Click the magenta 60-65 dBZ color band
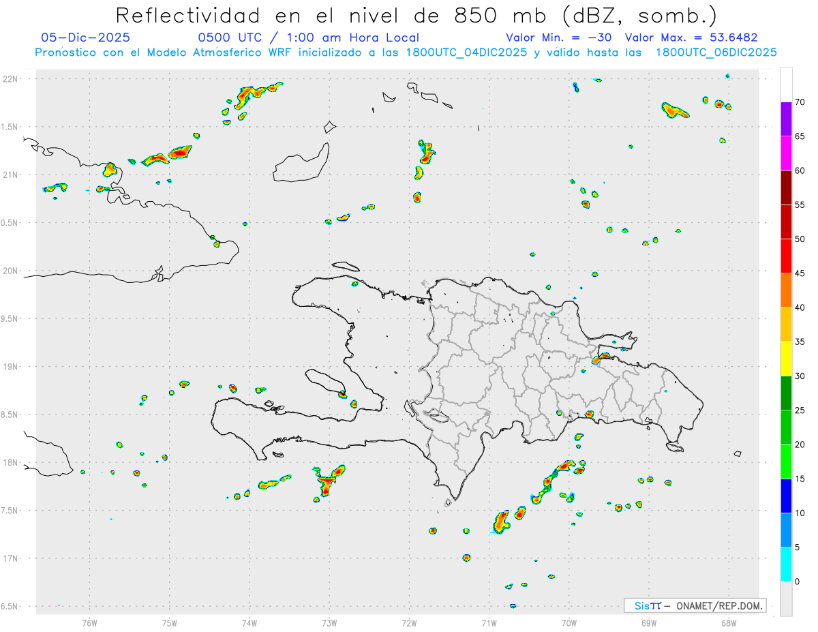Screen dimensions: 818x632 [786, 153]
